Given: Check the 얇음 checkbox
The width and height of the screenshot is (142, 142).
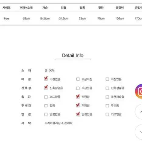Looking at the screenshot, I should pyautogui.click(x=46, y=106).
